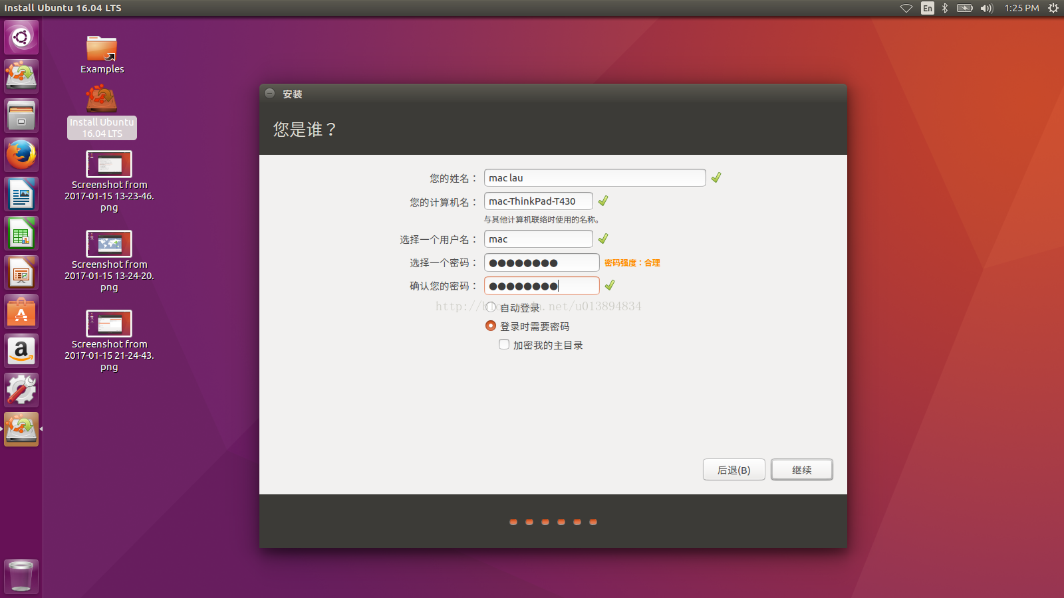The width and height of the screenshot is (1064, 598).
Task: Open the clock showing 1:25 PM
Action: (1021, 8)
